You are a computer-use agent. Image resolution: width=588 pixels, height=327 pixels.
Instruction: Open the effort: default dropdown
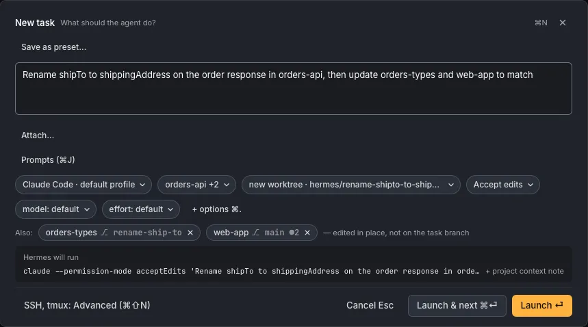(x=140, y=209)
